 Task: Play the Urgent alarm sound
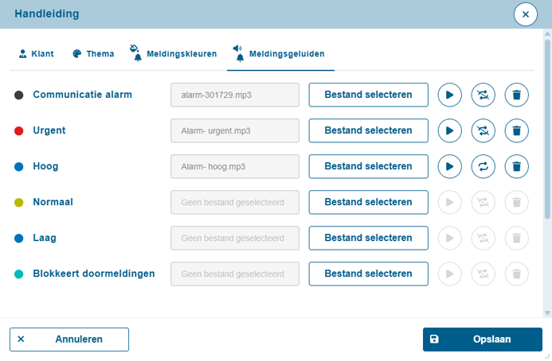click(449, 130)
